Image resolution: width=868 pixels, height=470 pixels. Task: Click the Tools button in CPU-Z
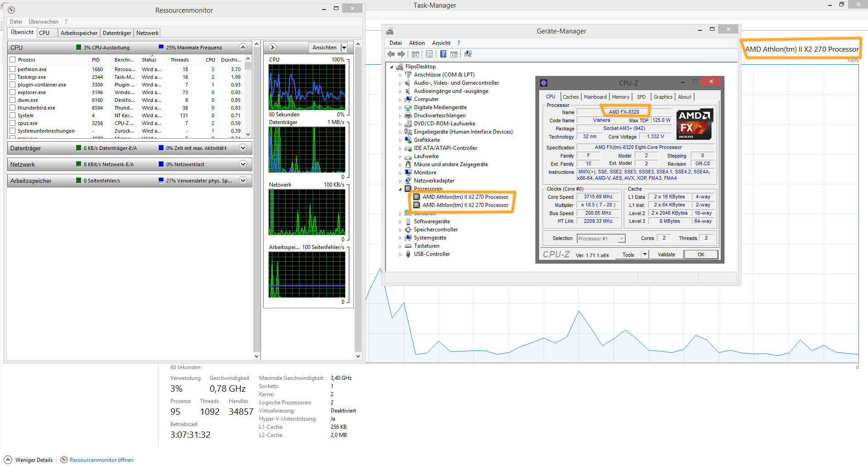point(628,254)
